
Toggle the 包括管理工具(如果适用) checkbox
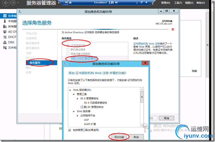point(69,130)
